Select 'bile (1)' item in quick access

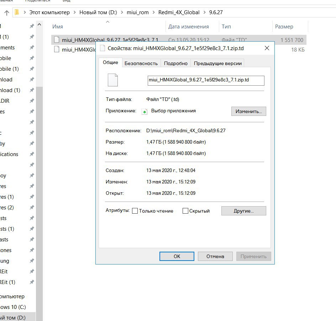(x=10, y=69)
